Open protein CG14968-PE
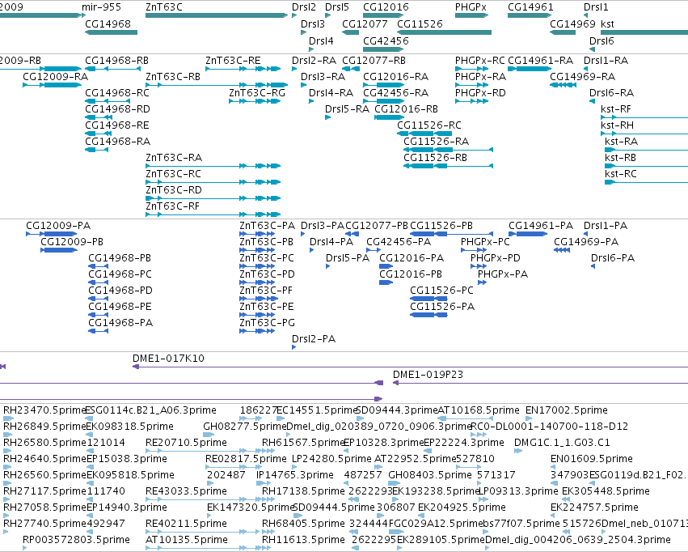Screen dimensions: 688x552 click(99, 315)
